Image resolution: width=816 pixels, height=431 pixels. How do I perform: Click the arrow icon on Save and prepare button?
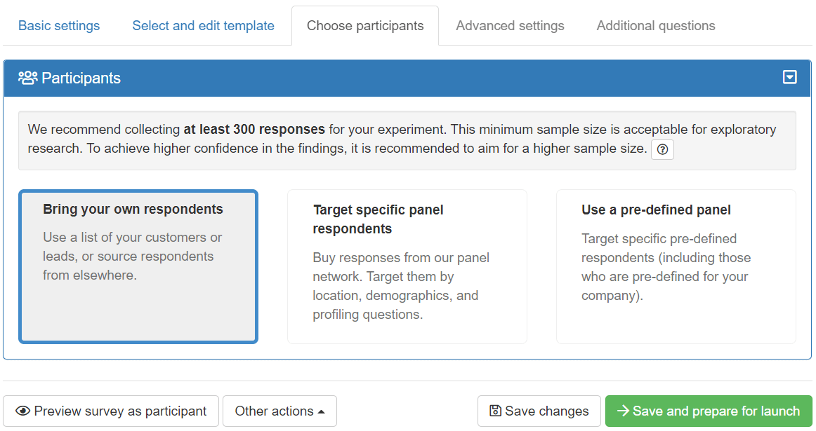[x=622, y=411]
